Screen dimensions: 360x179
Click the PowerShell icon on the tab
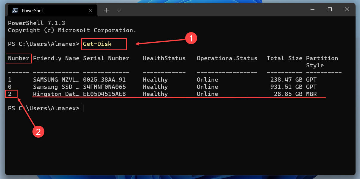click(15, 10)
